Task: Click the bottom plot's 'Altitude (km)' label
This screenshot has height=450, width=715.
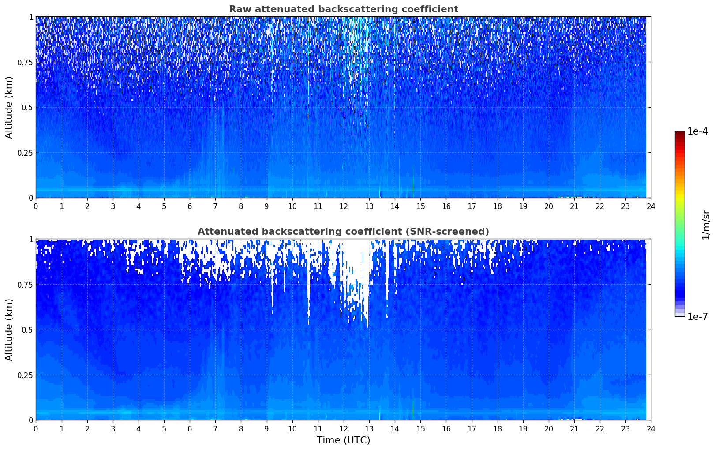Action: [x=9, y=330]
